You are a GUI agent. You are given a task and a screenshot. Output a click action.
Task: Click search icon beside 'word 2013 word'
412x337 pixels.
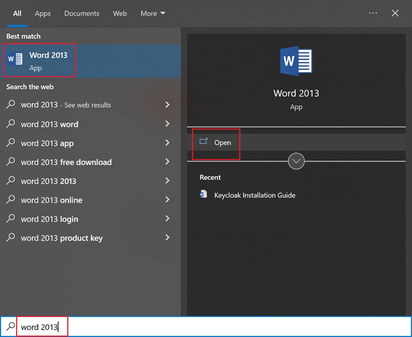tap(10, 123)
